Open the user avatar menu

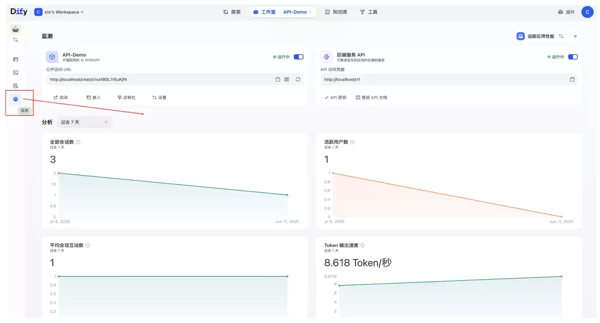point(587,12)
